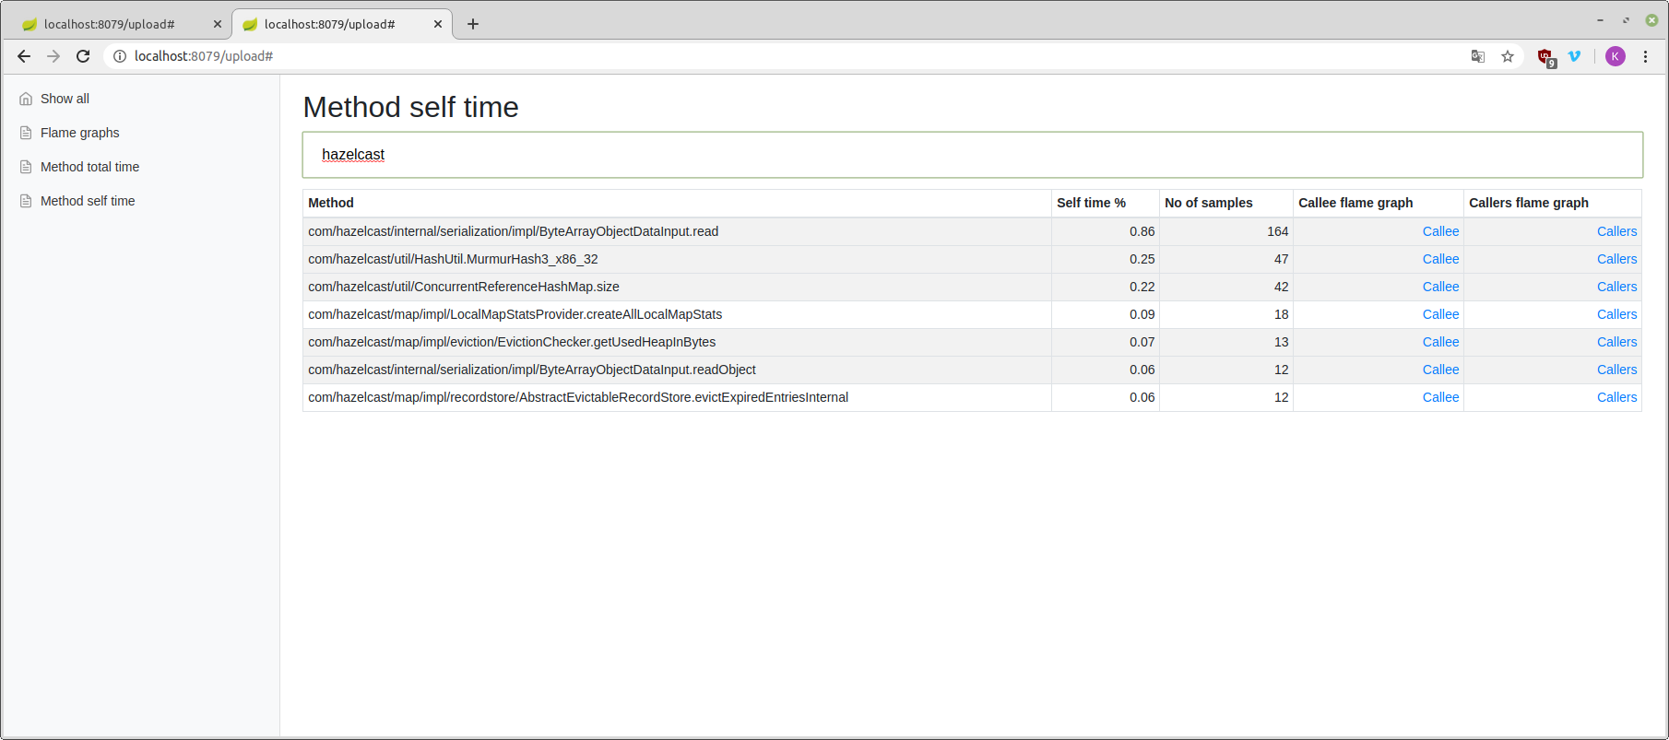Click the home icon beside Show all
1669x740 pixels.
pyautogui.click(x=26, y=99)
